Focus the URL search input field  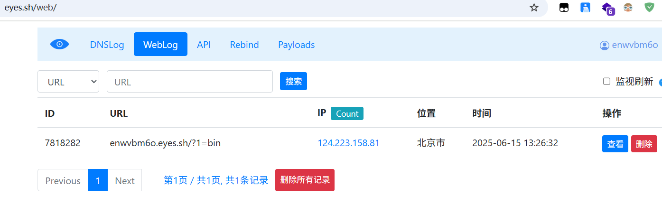190,82
